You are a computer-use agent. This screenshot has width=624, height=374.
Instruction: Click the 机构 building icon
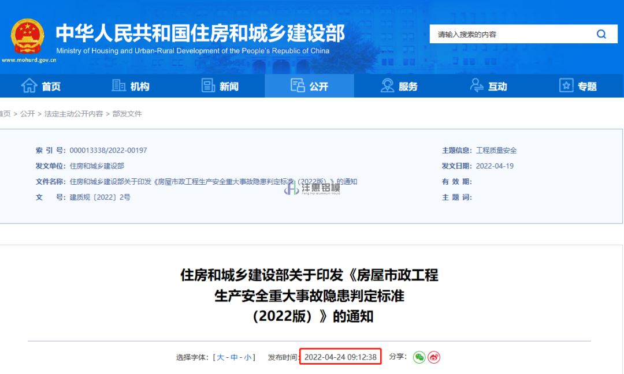[x=118, y=86]
